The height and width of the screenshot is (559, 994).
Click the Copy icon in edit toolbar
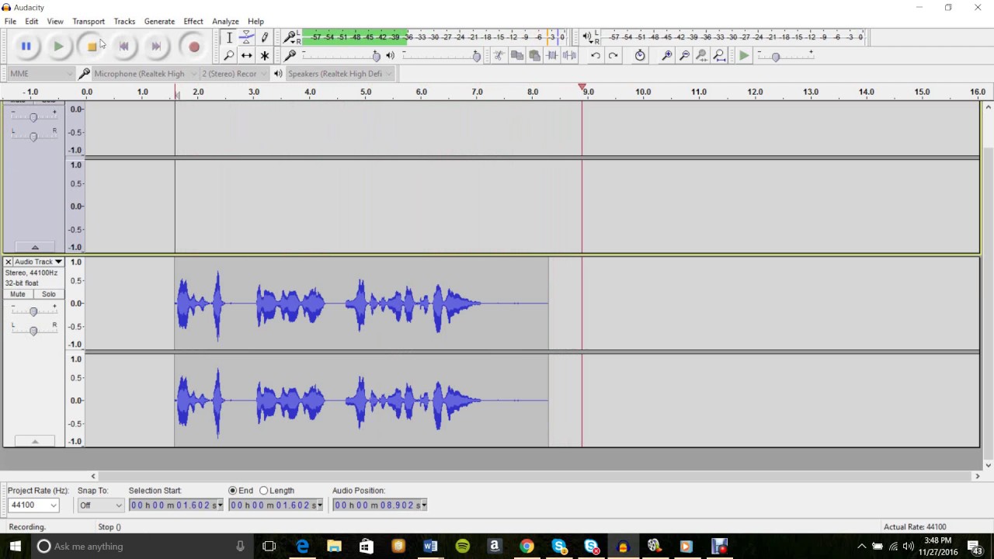click(x=516, y=55)
